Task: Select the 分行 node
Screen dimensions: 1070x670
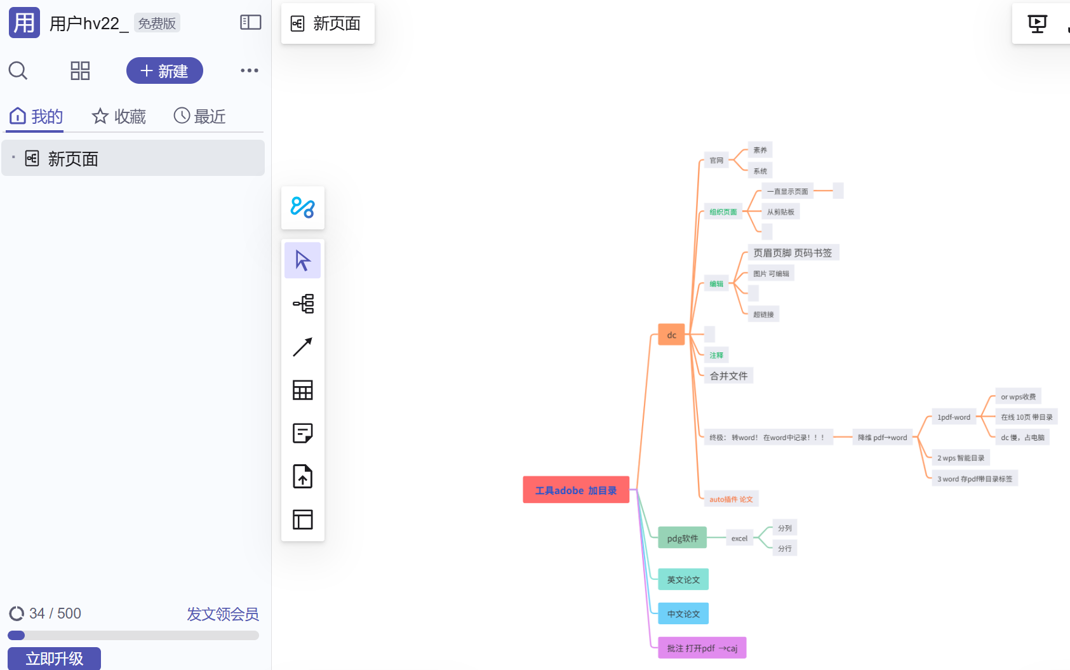Action: 785,548
